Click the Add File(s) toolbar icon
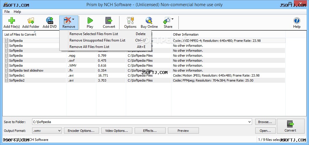Viewport: 309px width, 145px height. click(12, 20)
